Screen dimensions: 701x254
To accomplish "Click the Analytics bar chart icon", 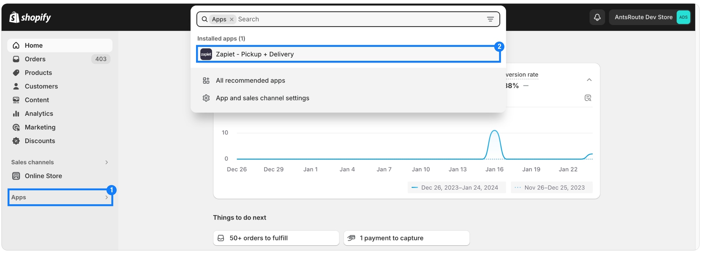I will (16, 114).
